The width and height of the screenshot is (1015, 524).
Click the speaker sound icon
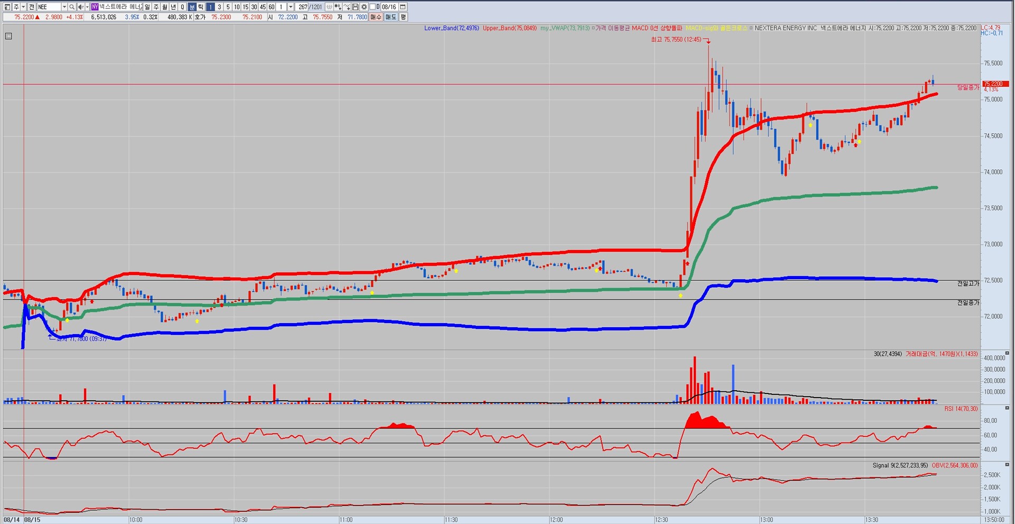click(81, 7)
